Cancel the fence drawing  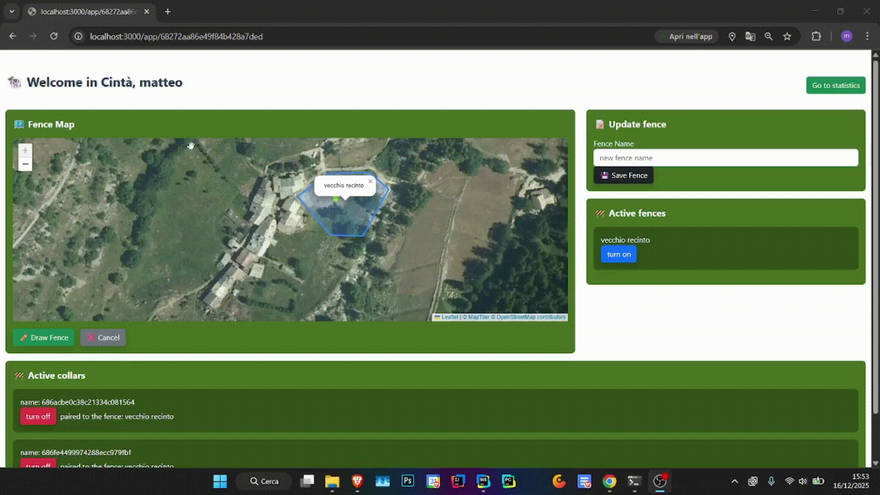[103, 337]
